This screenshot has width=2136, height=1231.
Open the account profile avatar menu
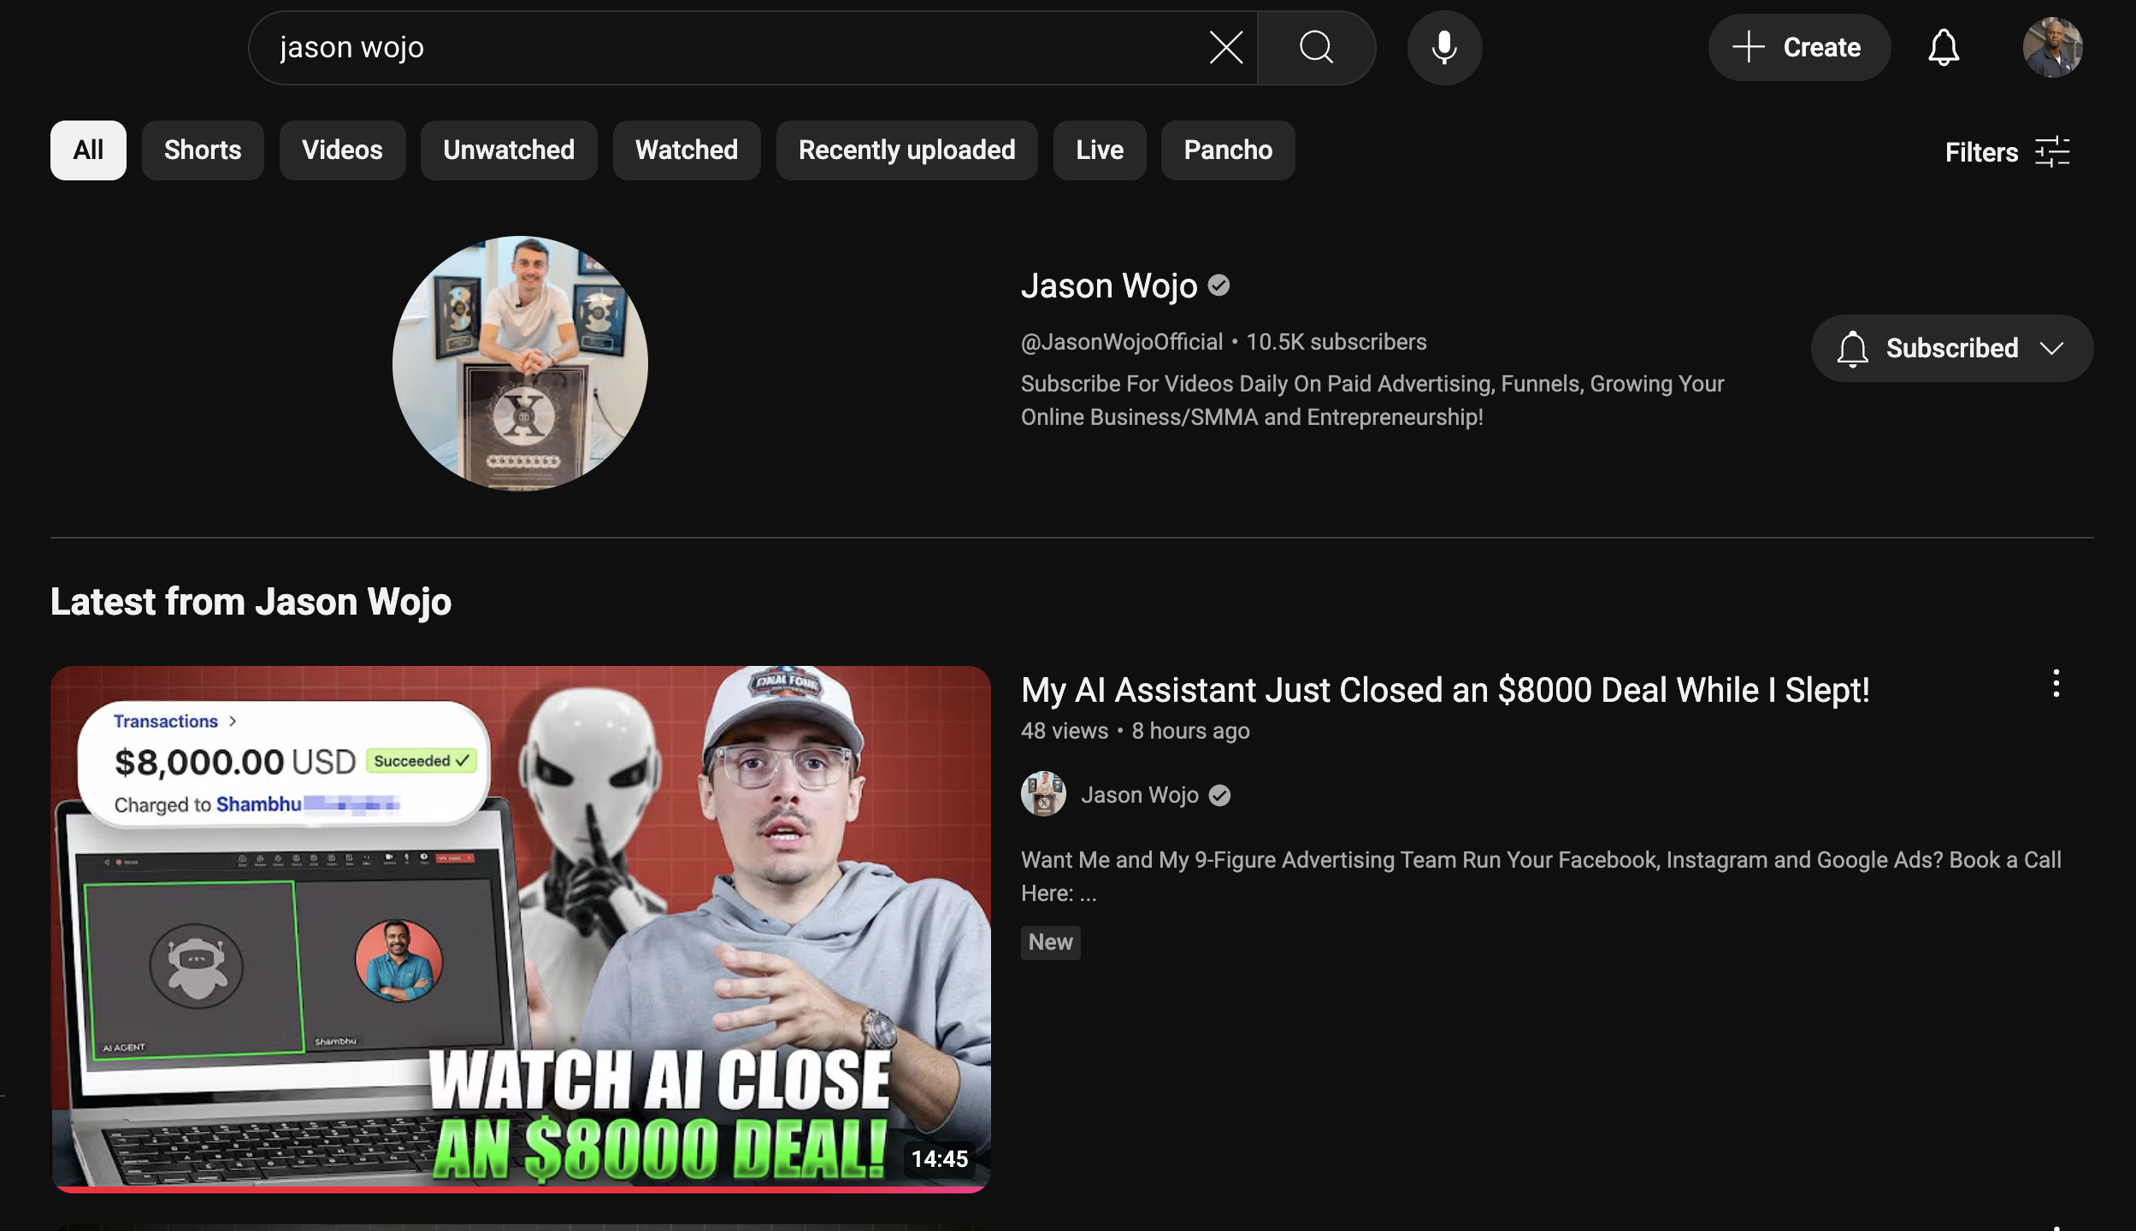(2052, 48)
